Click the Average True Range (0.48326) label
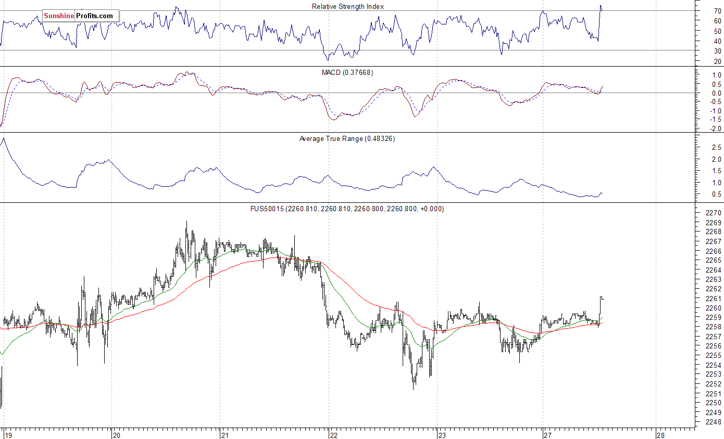724x439 pixels. click(347, 138)
